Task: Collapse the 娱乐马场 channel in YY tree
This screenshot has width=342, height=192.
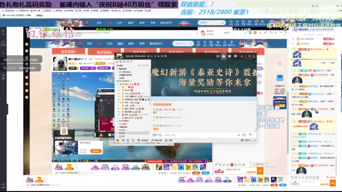Action: [118, 69]
